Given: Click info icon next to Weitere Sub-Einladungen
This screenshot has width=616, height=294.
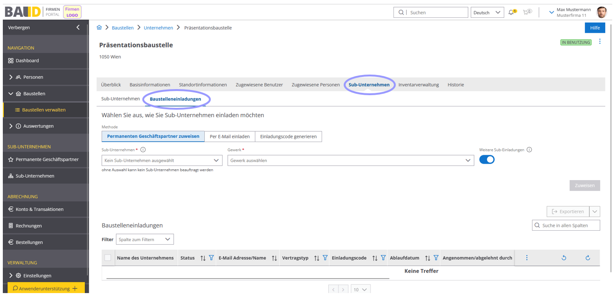Looking at the screenshot, I should pos(529,150).
